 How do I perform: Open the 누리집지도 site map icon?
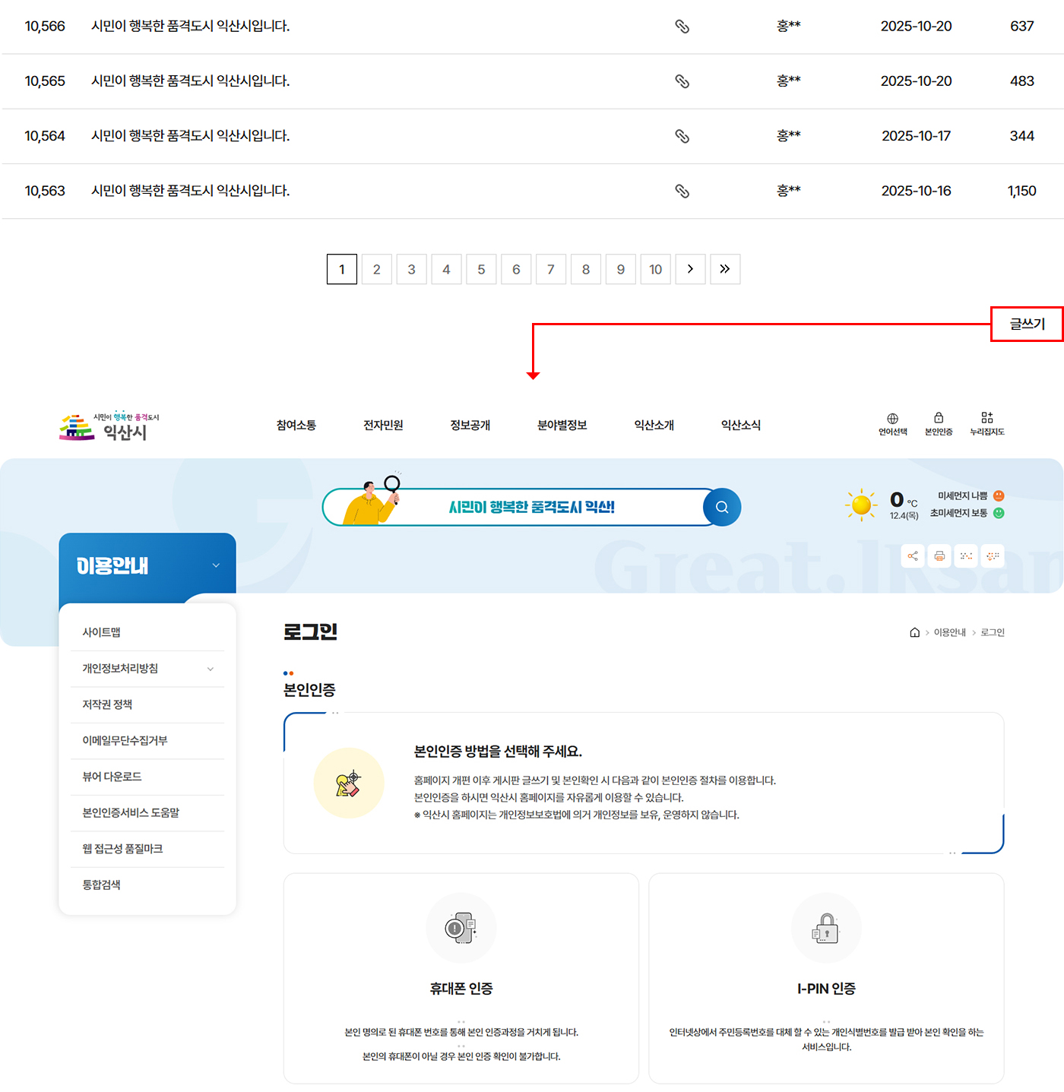coord(987,420)
